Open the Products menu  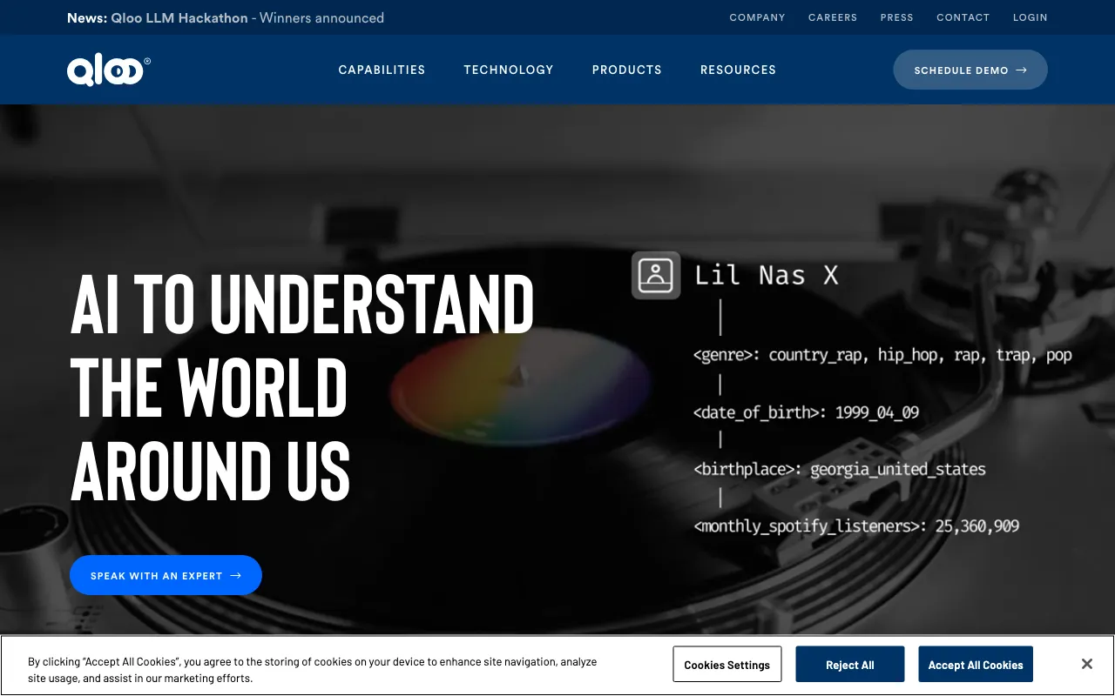click(x=627, y=70)
